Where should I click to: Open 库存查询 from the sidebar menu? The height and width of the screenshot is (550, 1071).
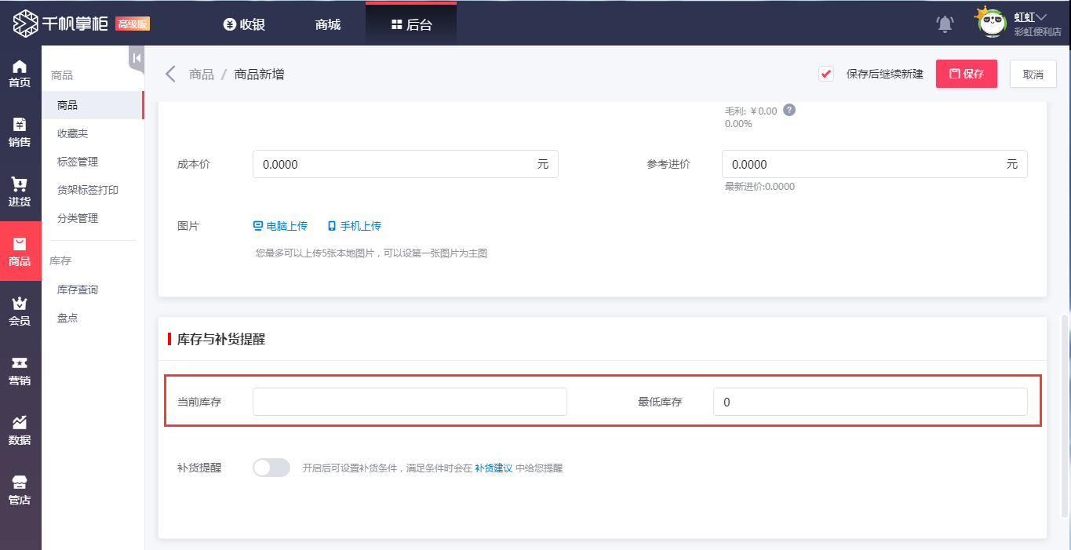tap(77, 289)
